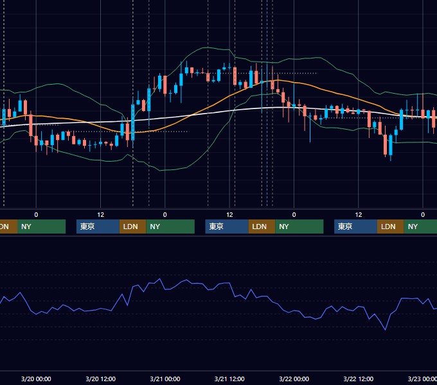Click the hour label 12 under 3/20 chart
The image size is (437, 385).
[101, 215]
